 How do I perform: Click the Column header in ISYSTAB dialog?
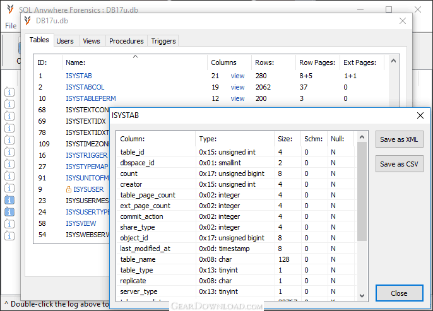tap(156, 139)
